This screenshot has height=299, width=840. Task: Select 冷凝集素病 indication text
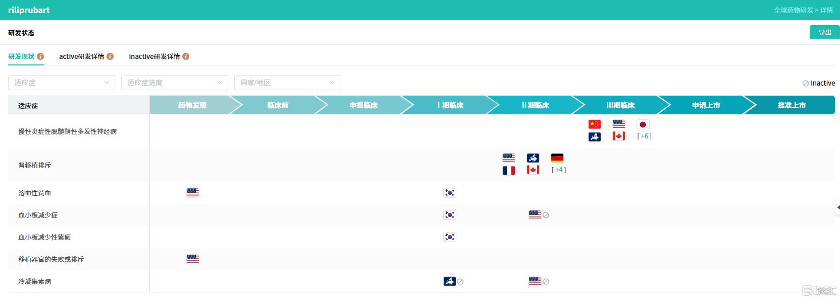pyautogui.click(x=35, y=281)
